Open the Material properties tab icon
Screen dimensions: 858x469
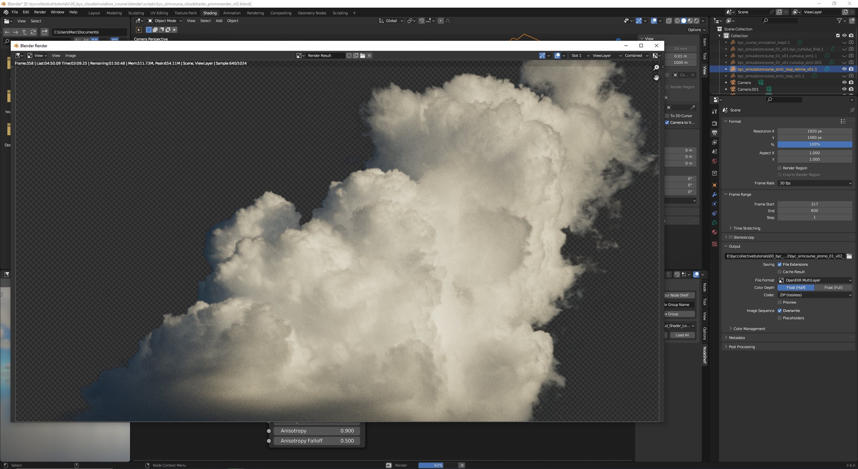(x=715, y=232)
